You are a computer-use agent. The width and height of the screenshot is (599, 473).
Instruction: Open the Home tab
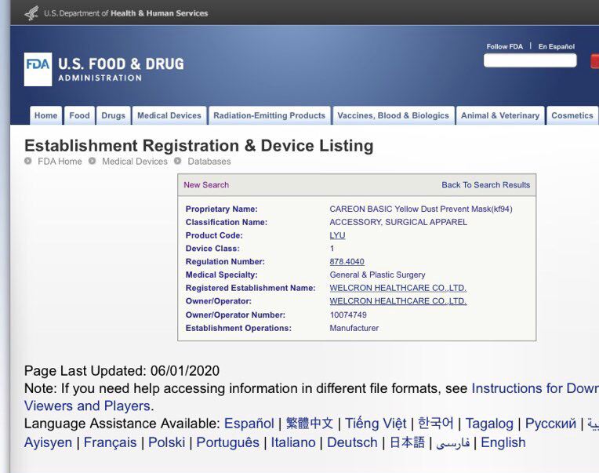pos(45,115)
